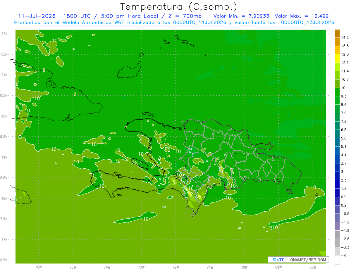
Task: Pick the dark blue swatch between 1.6 and 2.3
Action: (x=337, y=184)
